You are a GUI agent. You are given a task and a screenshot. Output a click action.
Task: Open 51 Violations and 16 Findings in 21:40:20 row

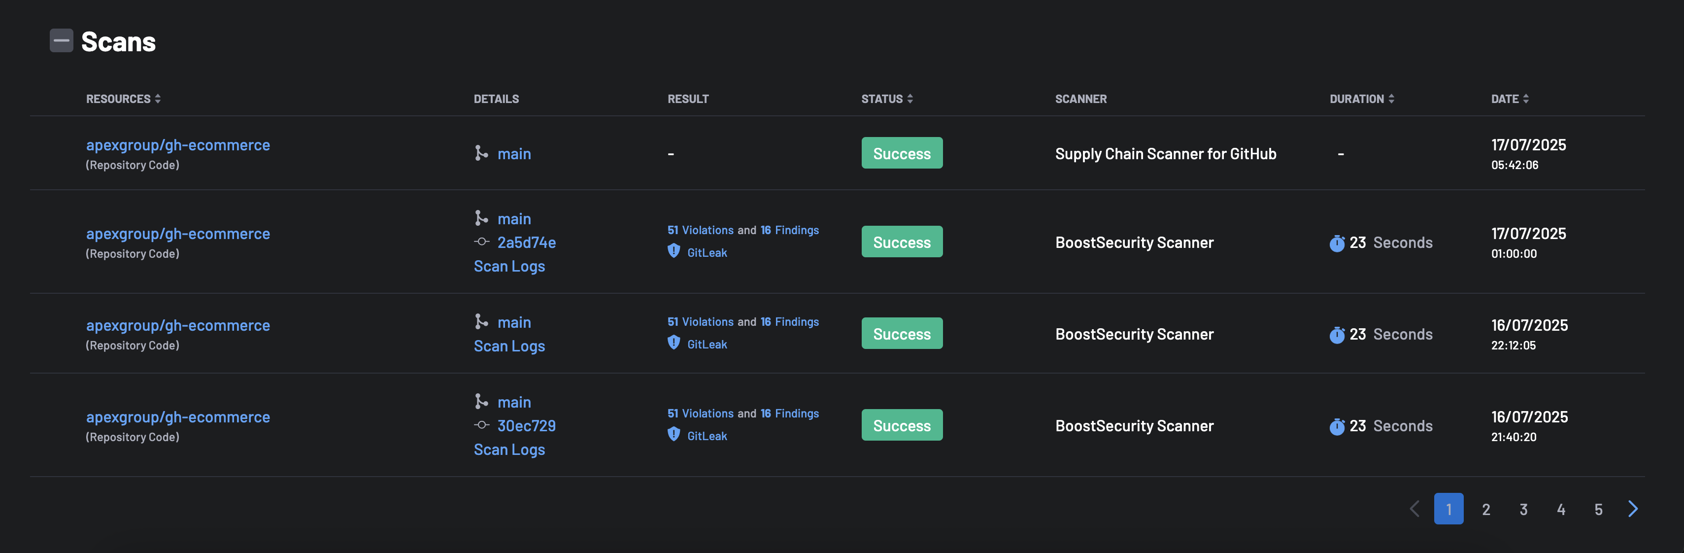coord(742,413)
